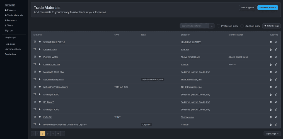283x139 pixels.
Task: Click the search magnifier button
Action: [x=212, y=26]
